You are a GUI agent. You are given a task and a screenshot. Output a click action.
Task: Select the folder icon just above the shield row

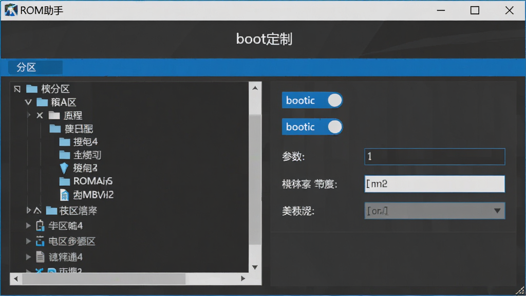[x=65, y=155]
